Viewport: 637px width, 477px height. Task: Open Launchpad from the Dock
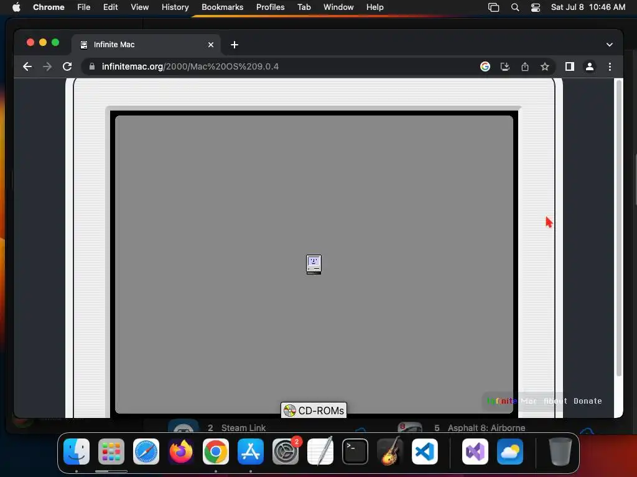pyautogui.click(x=111, y=452)
